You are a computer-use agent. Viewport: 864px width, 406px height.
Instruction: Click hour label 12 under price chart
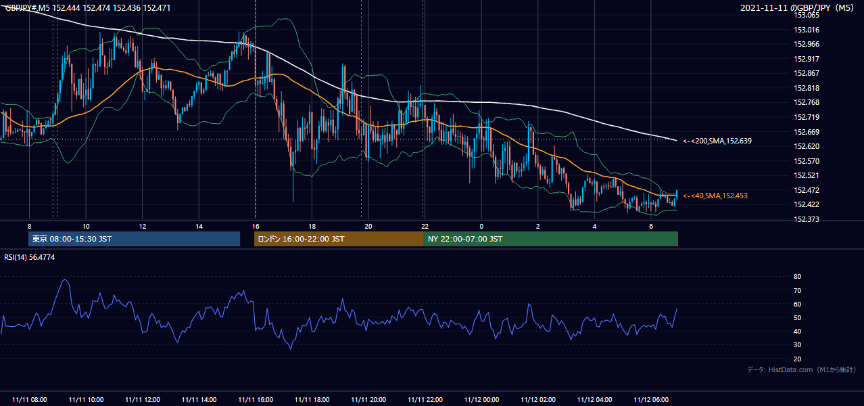pyautogui.click(x=142, y=226)
